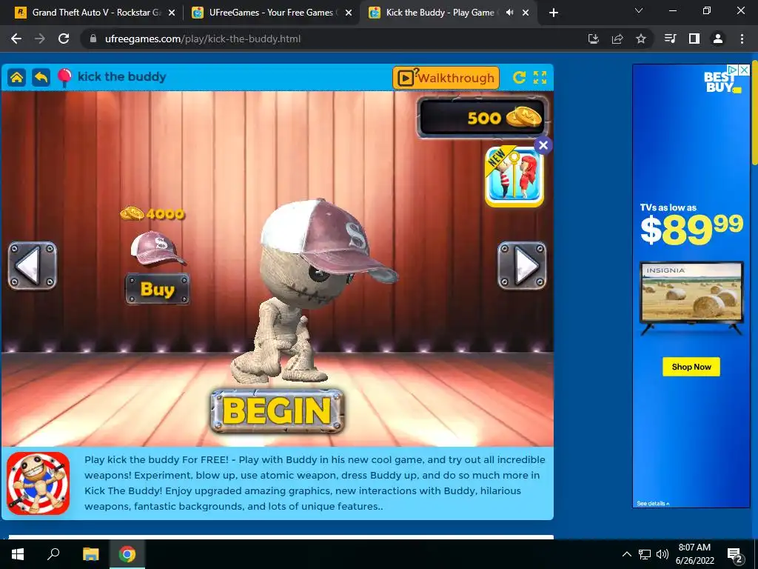This screenshot has height=569, width=758.
Task: Open the network status tray icon
Action: coord(645,554)
